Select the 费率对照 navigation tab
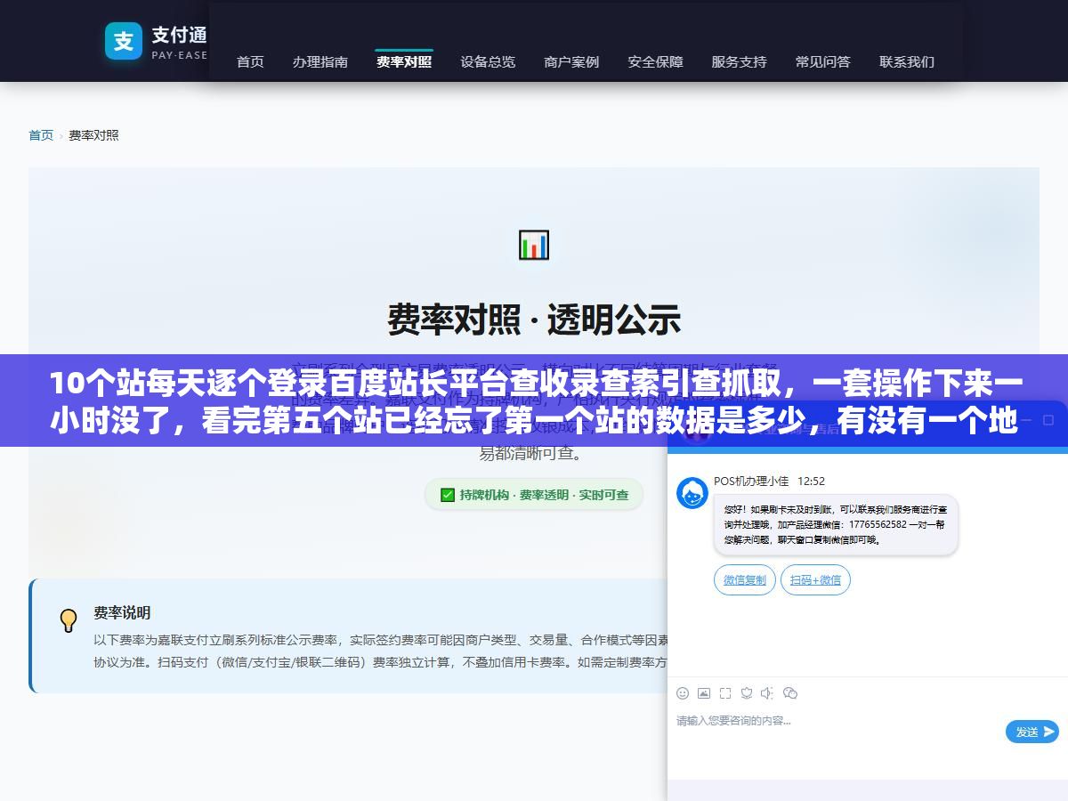 click(404, 61)
